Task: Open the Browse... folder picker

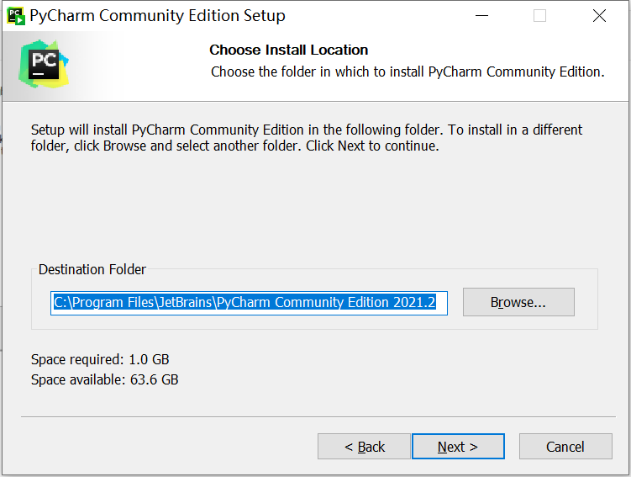Action: coord(518,302)
